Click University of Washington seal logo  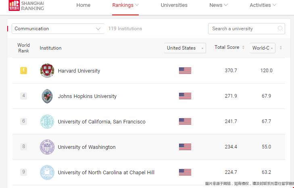pyautogui.click(x=47, y=147)
